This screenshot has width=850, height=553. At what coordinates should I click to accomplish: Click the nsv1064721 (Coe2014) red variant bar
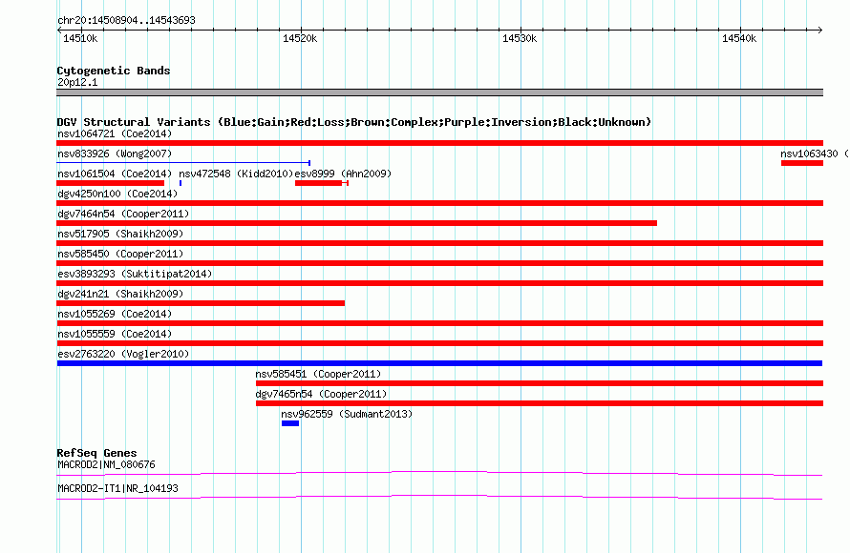[x=439, y=143]
